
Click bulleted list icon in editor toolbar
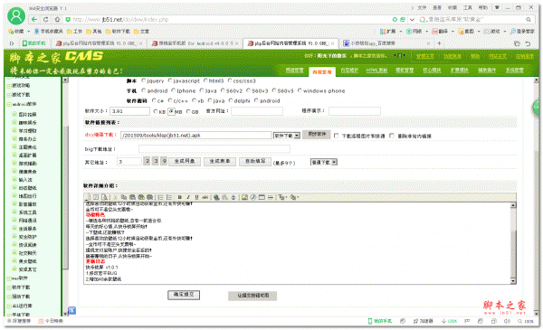tap(169, 197)
